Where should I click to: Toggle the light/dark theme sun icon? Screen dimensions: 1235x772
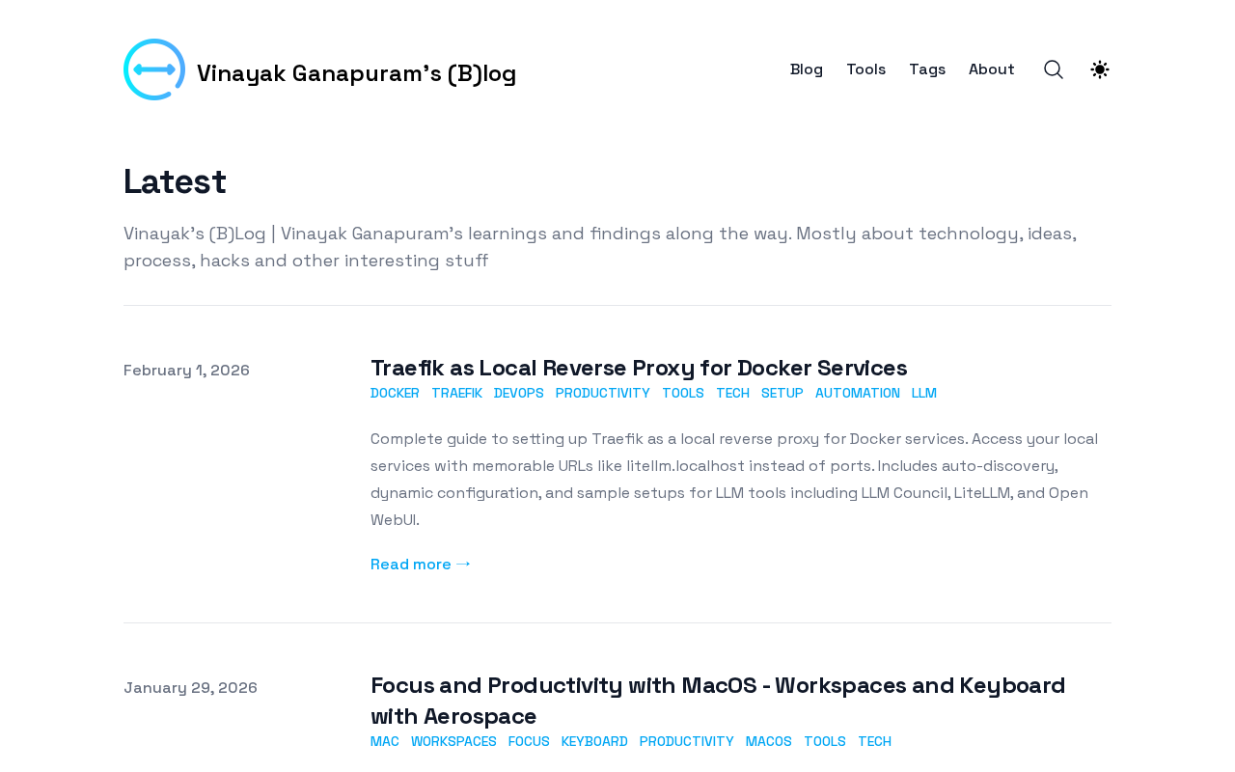tap(1100, 69)
